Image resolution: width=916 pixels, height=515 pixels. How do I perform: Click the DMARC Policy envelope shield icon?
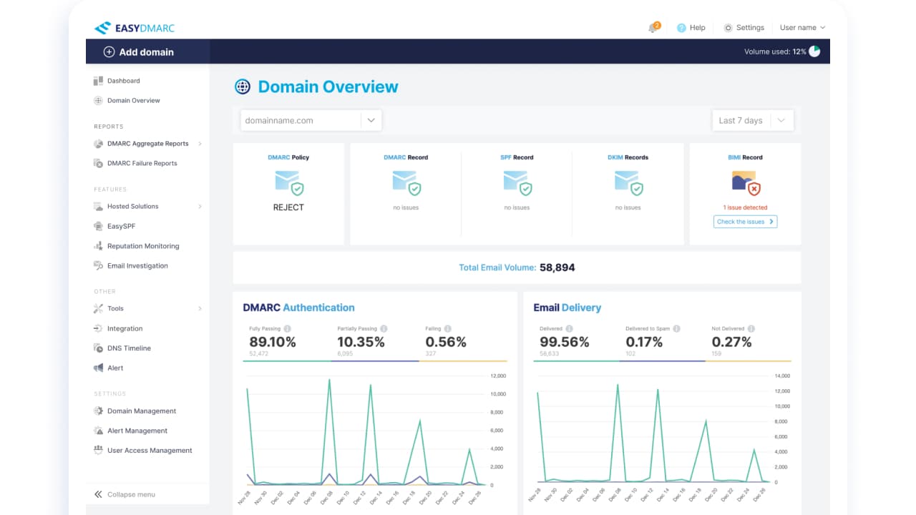[x=289, y=183]
